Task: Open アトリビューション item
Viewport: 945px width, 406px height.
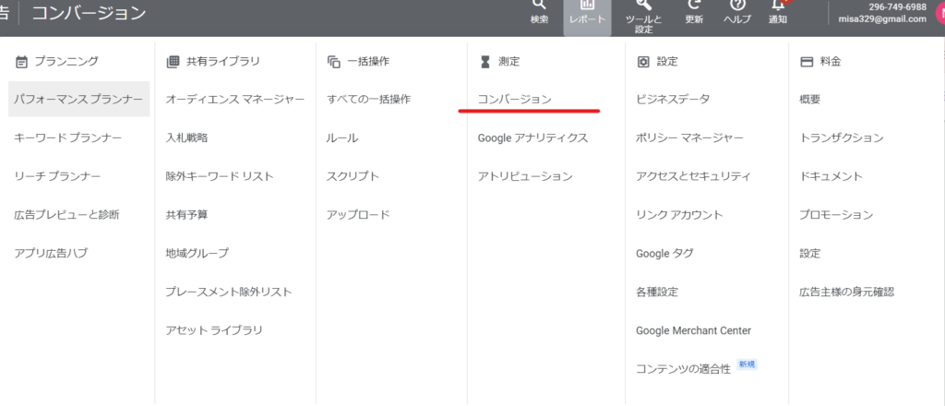Action: pyautogui.click(x=525, y=176)
